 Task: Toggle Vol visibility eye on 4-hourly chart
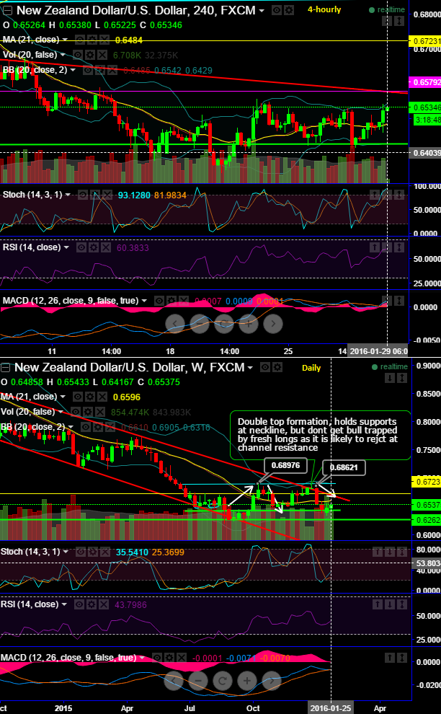[77, 55]
